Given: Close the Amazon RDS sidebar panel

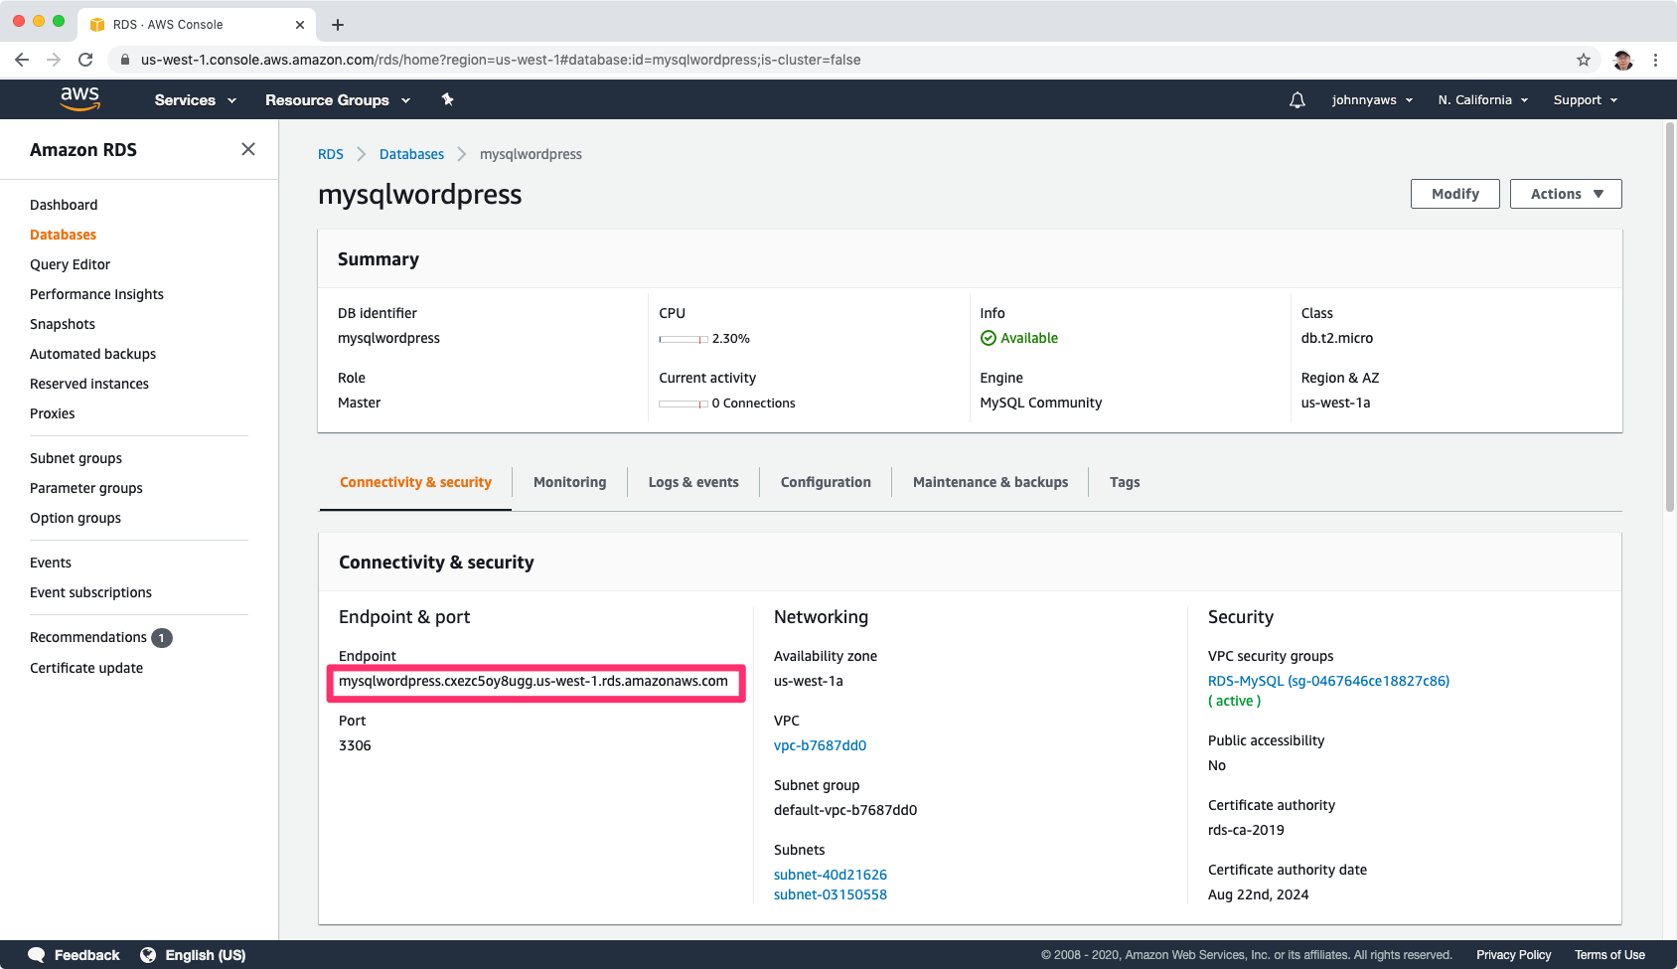Looking at the screenshot, I should tap(248, 149).
